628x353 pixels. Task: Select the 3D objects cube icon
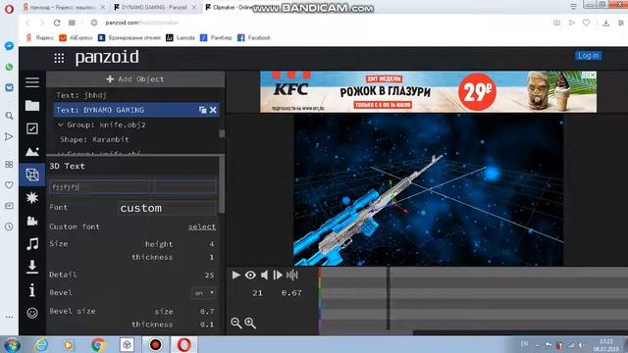coord(32,175)
